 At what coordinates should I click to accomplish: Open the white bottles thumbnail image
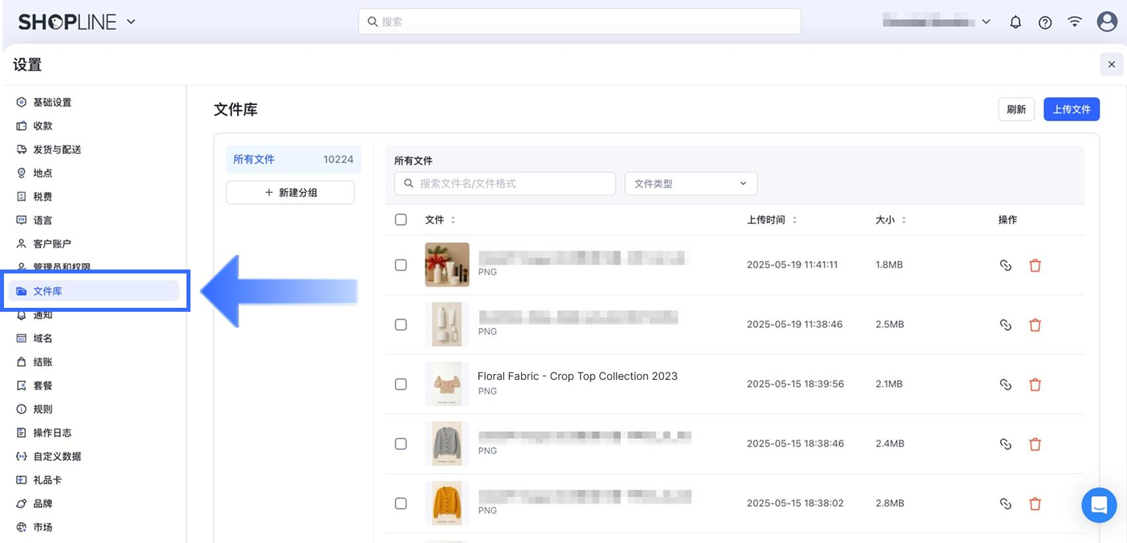(x=447, y=324)
